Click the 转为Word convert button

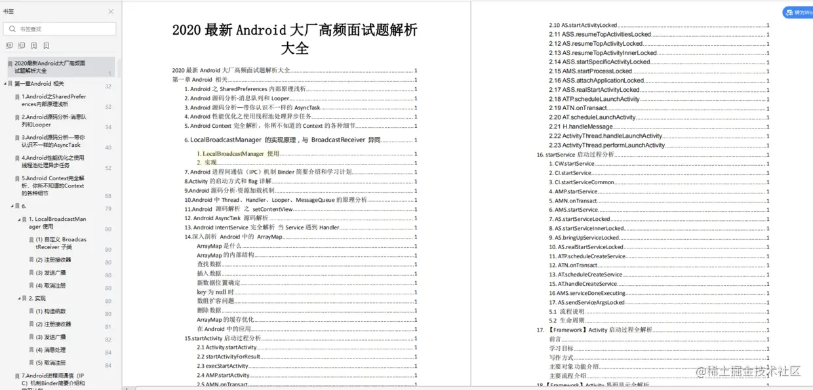tap(798, 12)
